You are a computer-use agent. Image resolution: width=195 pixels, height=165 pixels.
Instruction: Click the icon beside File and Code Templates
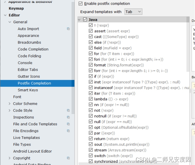tap(68, 124)
